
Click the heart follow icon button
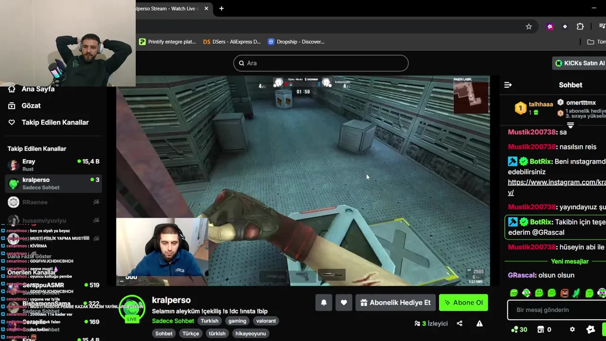(x=344, y=303)
